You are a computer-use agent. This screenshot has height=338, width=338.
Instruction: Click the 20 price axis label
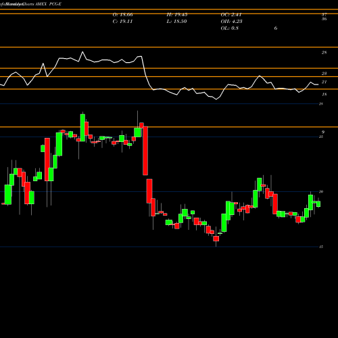[321, 191]
